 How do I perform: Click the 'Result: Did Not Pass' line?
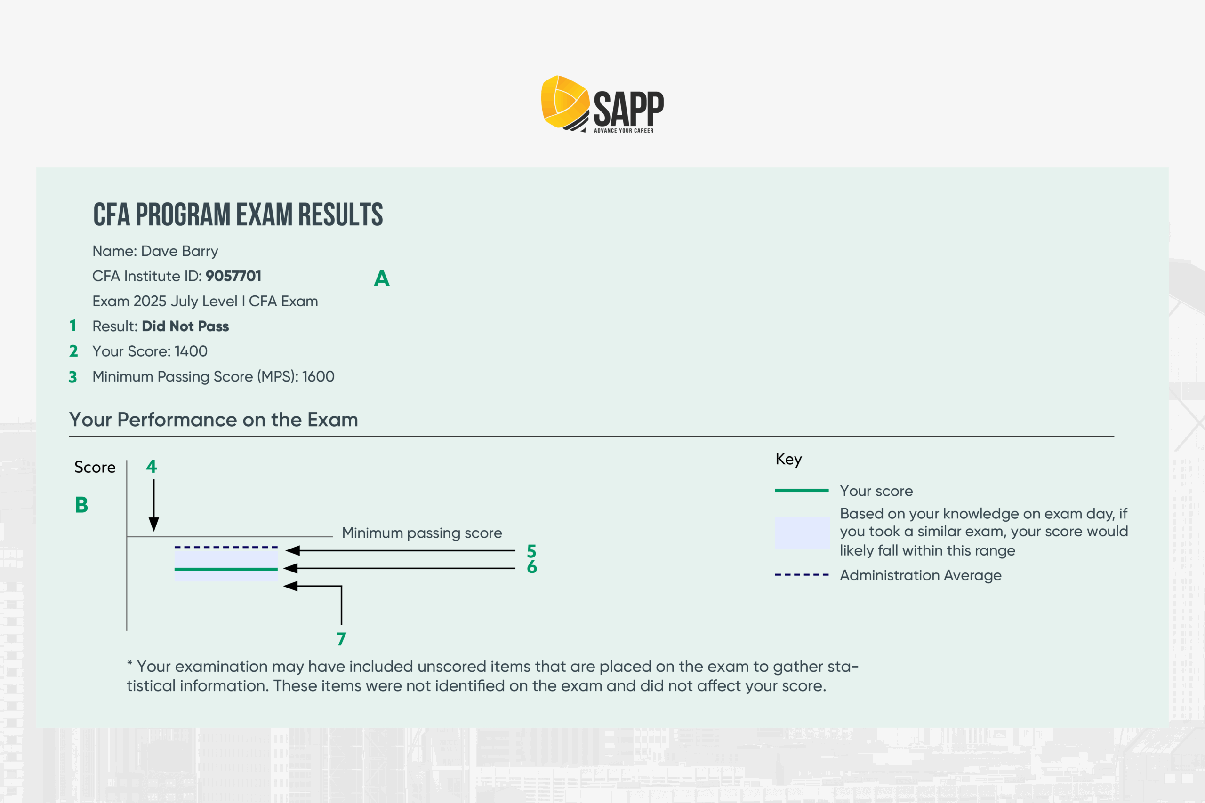coord(161,326)
